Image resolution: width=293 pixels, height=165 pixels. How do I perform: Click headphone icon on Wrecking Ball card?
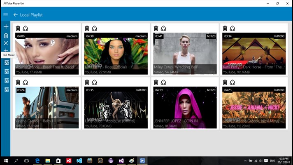163,28
